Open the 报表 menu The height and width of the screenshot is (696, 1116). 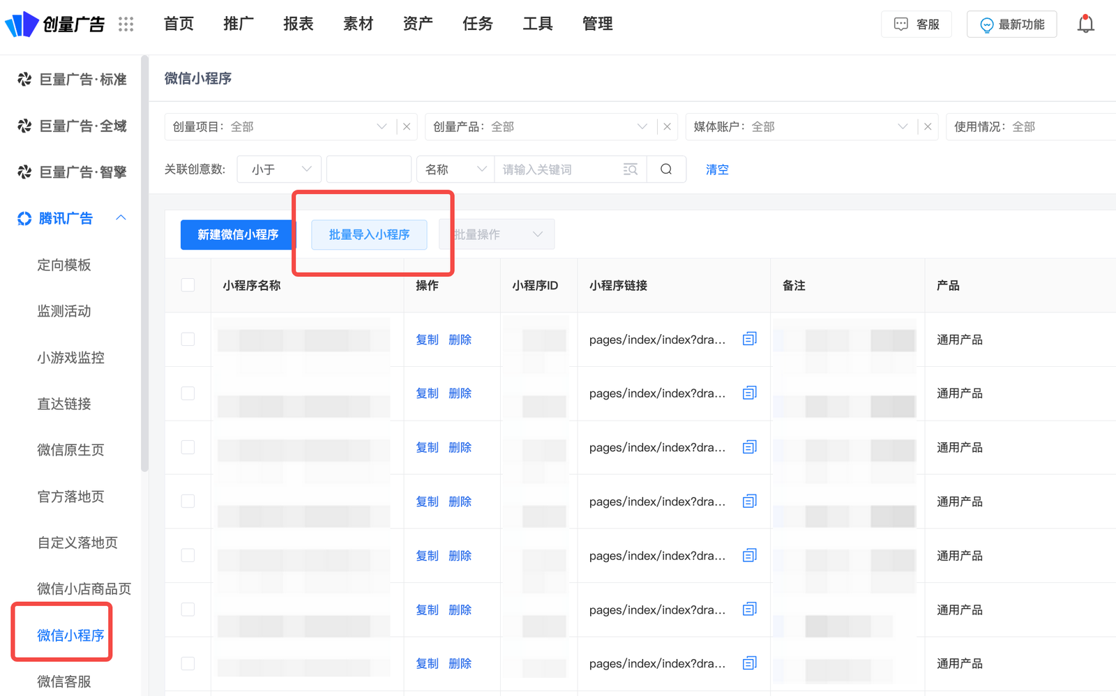pos(299,24)
